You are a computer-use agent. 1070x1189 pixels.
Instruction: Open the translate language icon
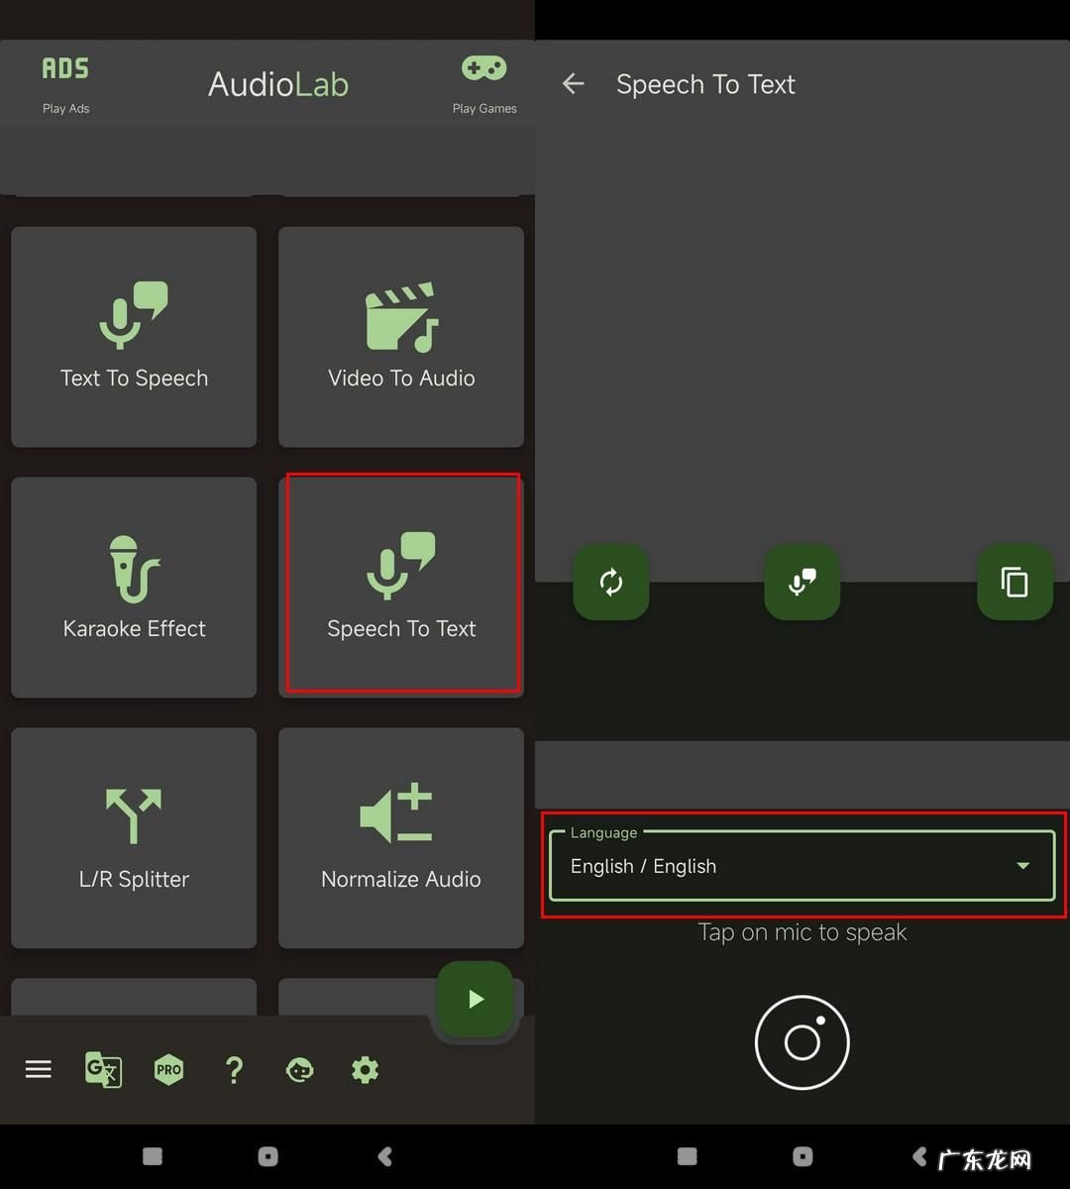coord(103,1069)
